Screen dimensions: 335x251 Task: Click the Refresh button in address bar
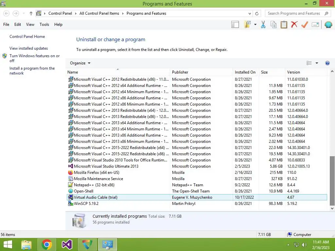click(x=257, y=13)
